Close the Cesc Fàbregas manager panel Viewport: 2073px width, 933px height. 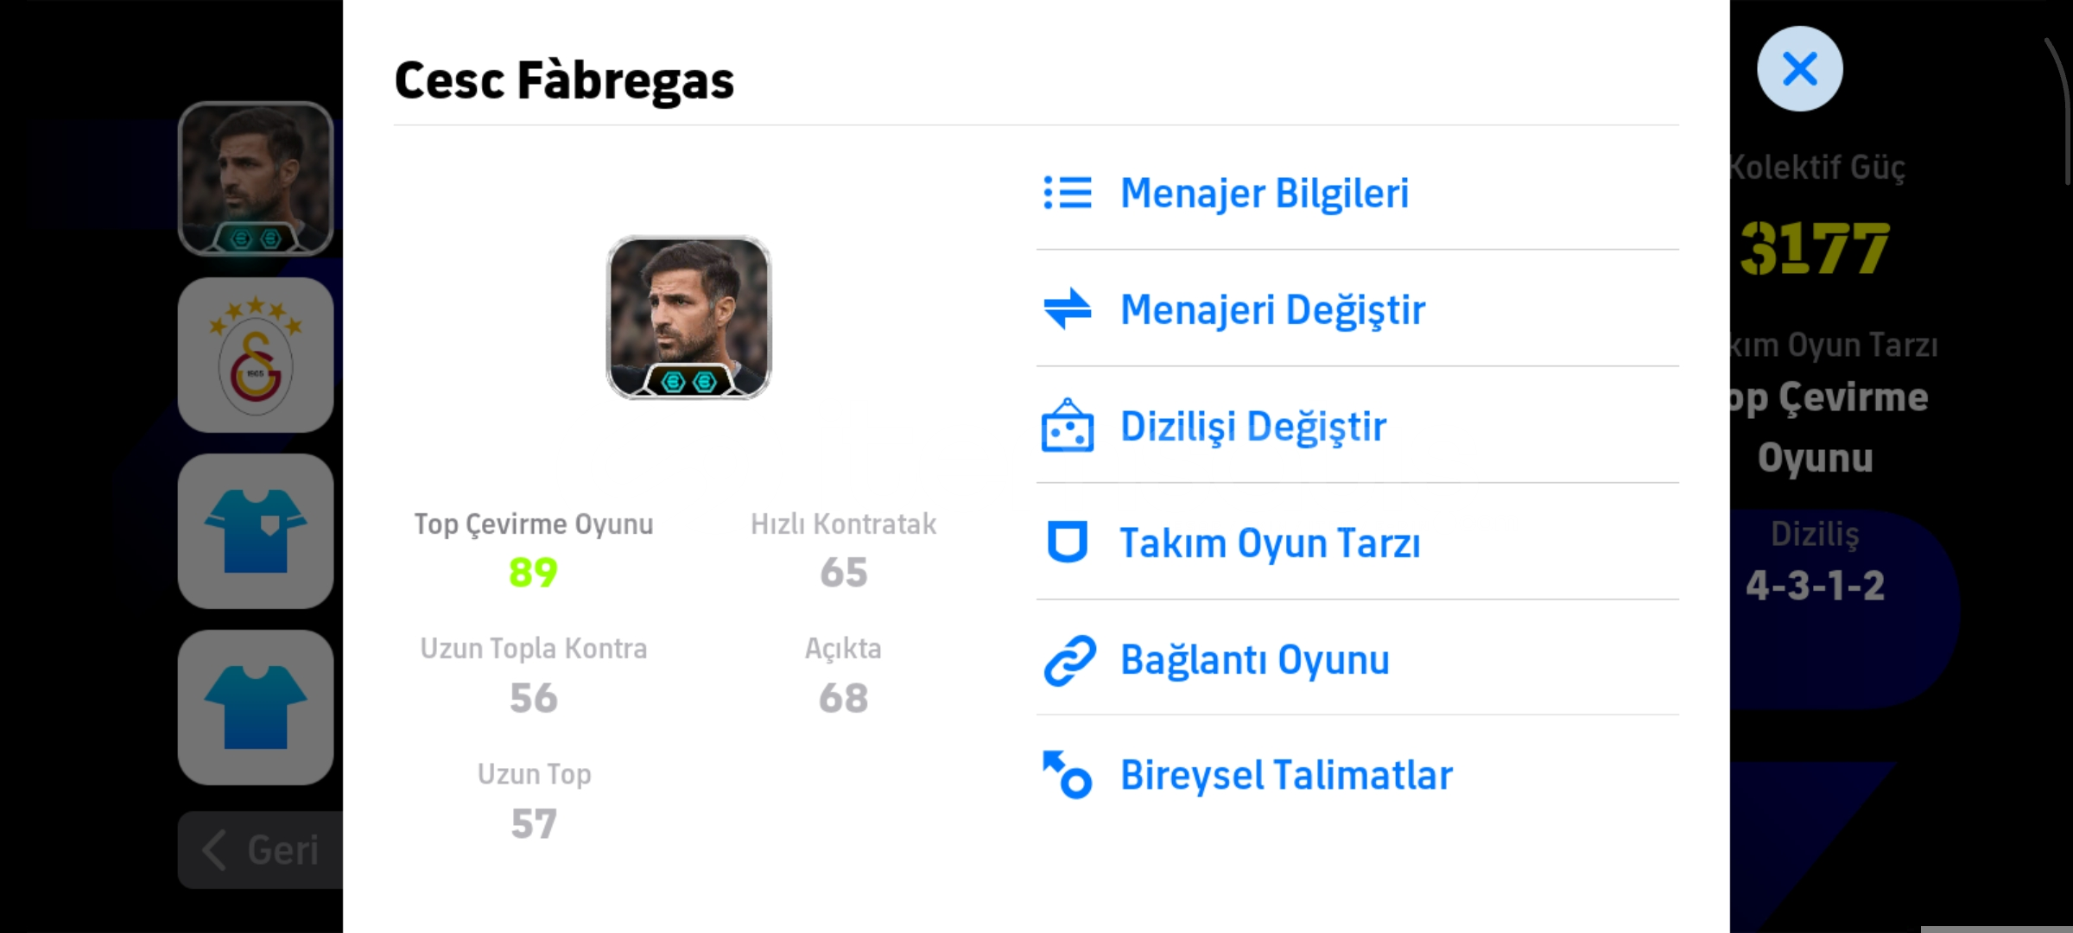tap(1799, 69)
